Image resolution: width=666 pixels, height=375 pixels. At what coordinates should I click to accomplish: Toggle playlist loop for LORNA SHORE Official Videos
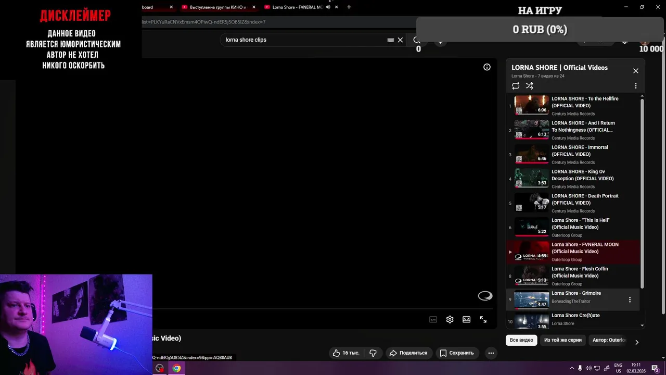(x=516, y=86)
